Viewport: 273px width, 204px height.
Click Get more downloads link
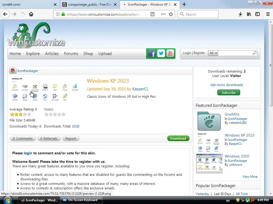[x=227, y=85]
